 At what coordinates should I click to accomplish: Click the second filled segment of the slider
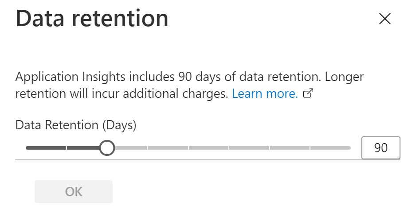84,148
